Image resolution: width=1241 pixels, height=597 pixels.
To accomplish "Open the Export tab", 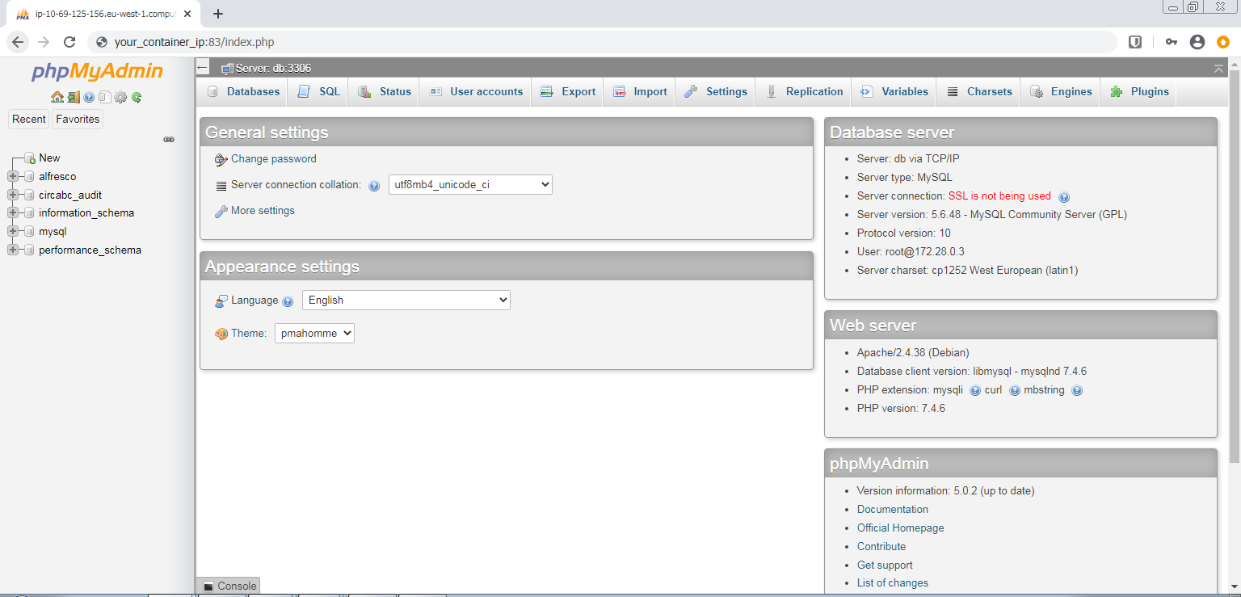I will tap(568, 92).
